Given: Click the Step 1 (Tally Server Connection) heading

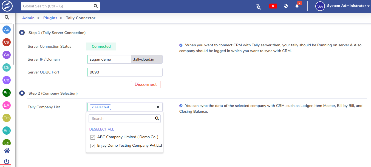Looking at the screenshot, I should click(x=57, y=33).
